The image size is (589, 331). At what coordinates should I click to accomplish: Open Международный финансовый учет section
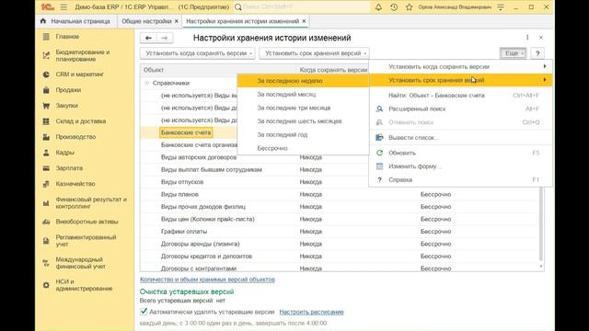pyautogui.click(x=80, y=263)
